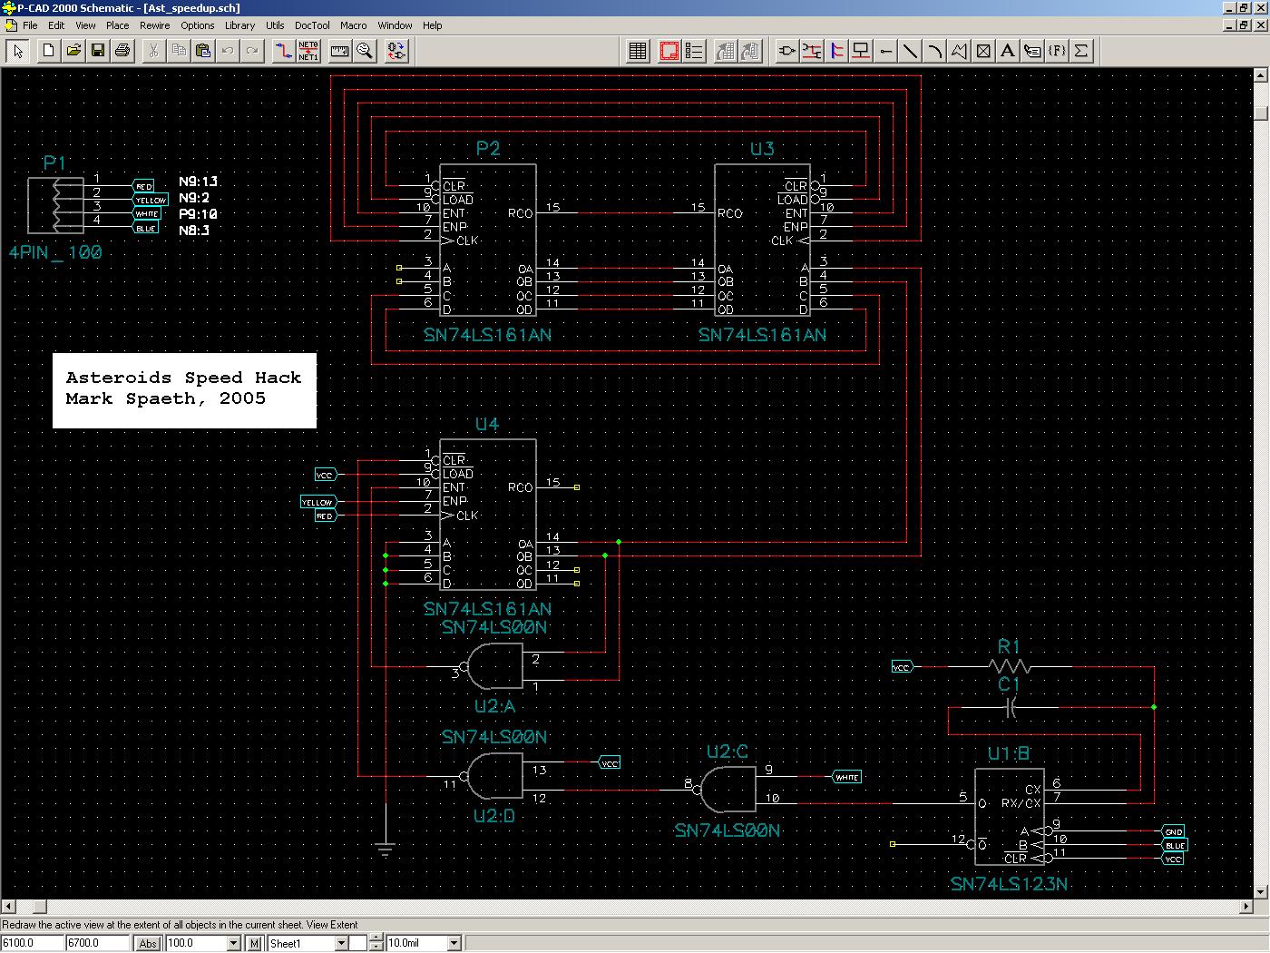The image size is (1270, 953).
Task: Click the Place Polygon tool
Action: click(x=959, y=51)
